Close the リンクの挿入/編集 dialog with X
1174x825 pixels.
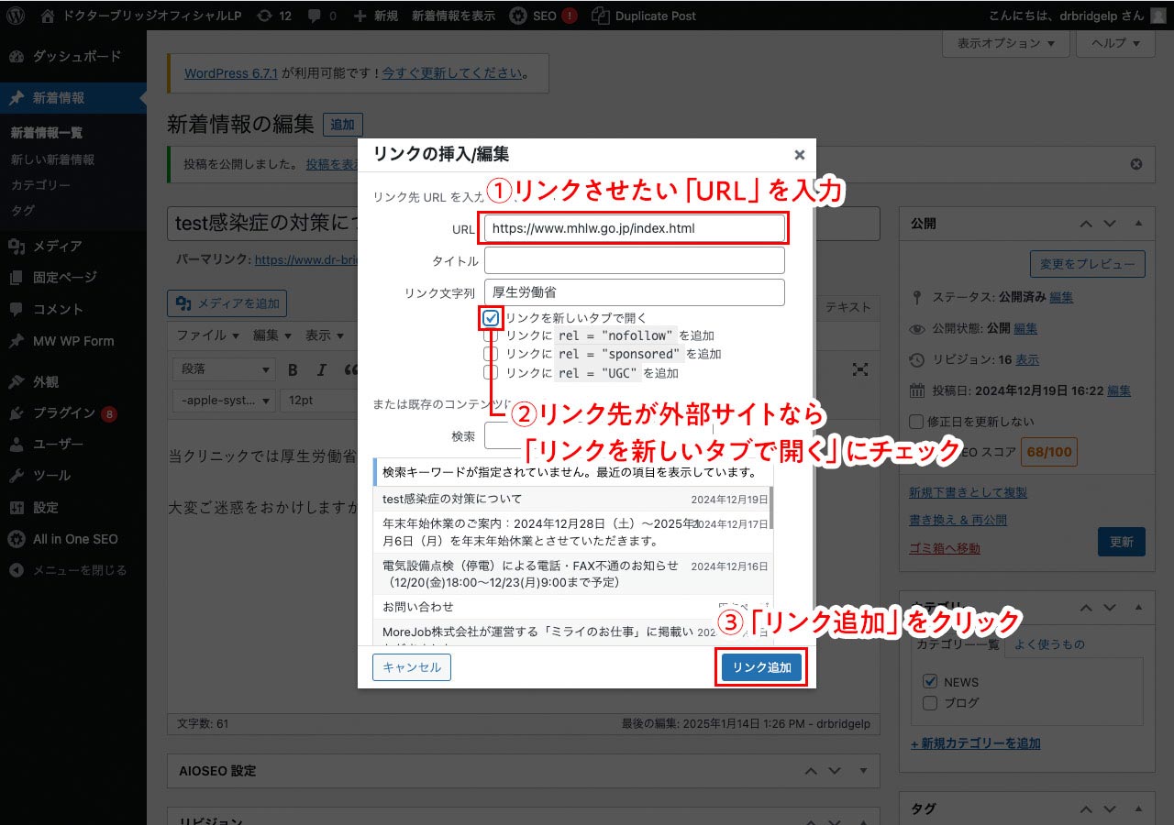click(x=799, y=155)
